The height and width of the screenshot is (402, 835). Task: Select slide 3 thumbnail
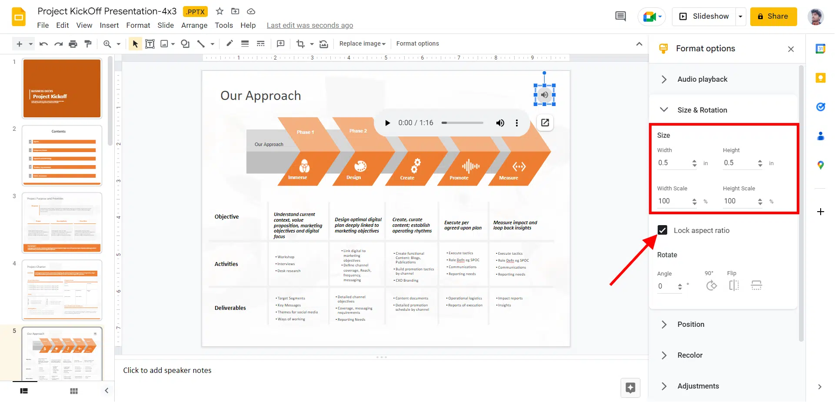click(x=62, y=223)
